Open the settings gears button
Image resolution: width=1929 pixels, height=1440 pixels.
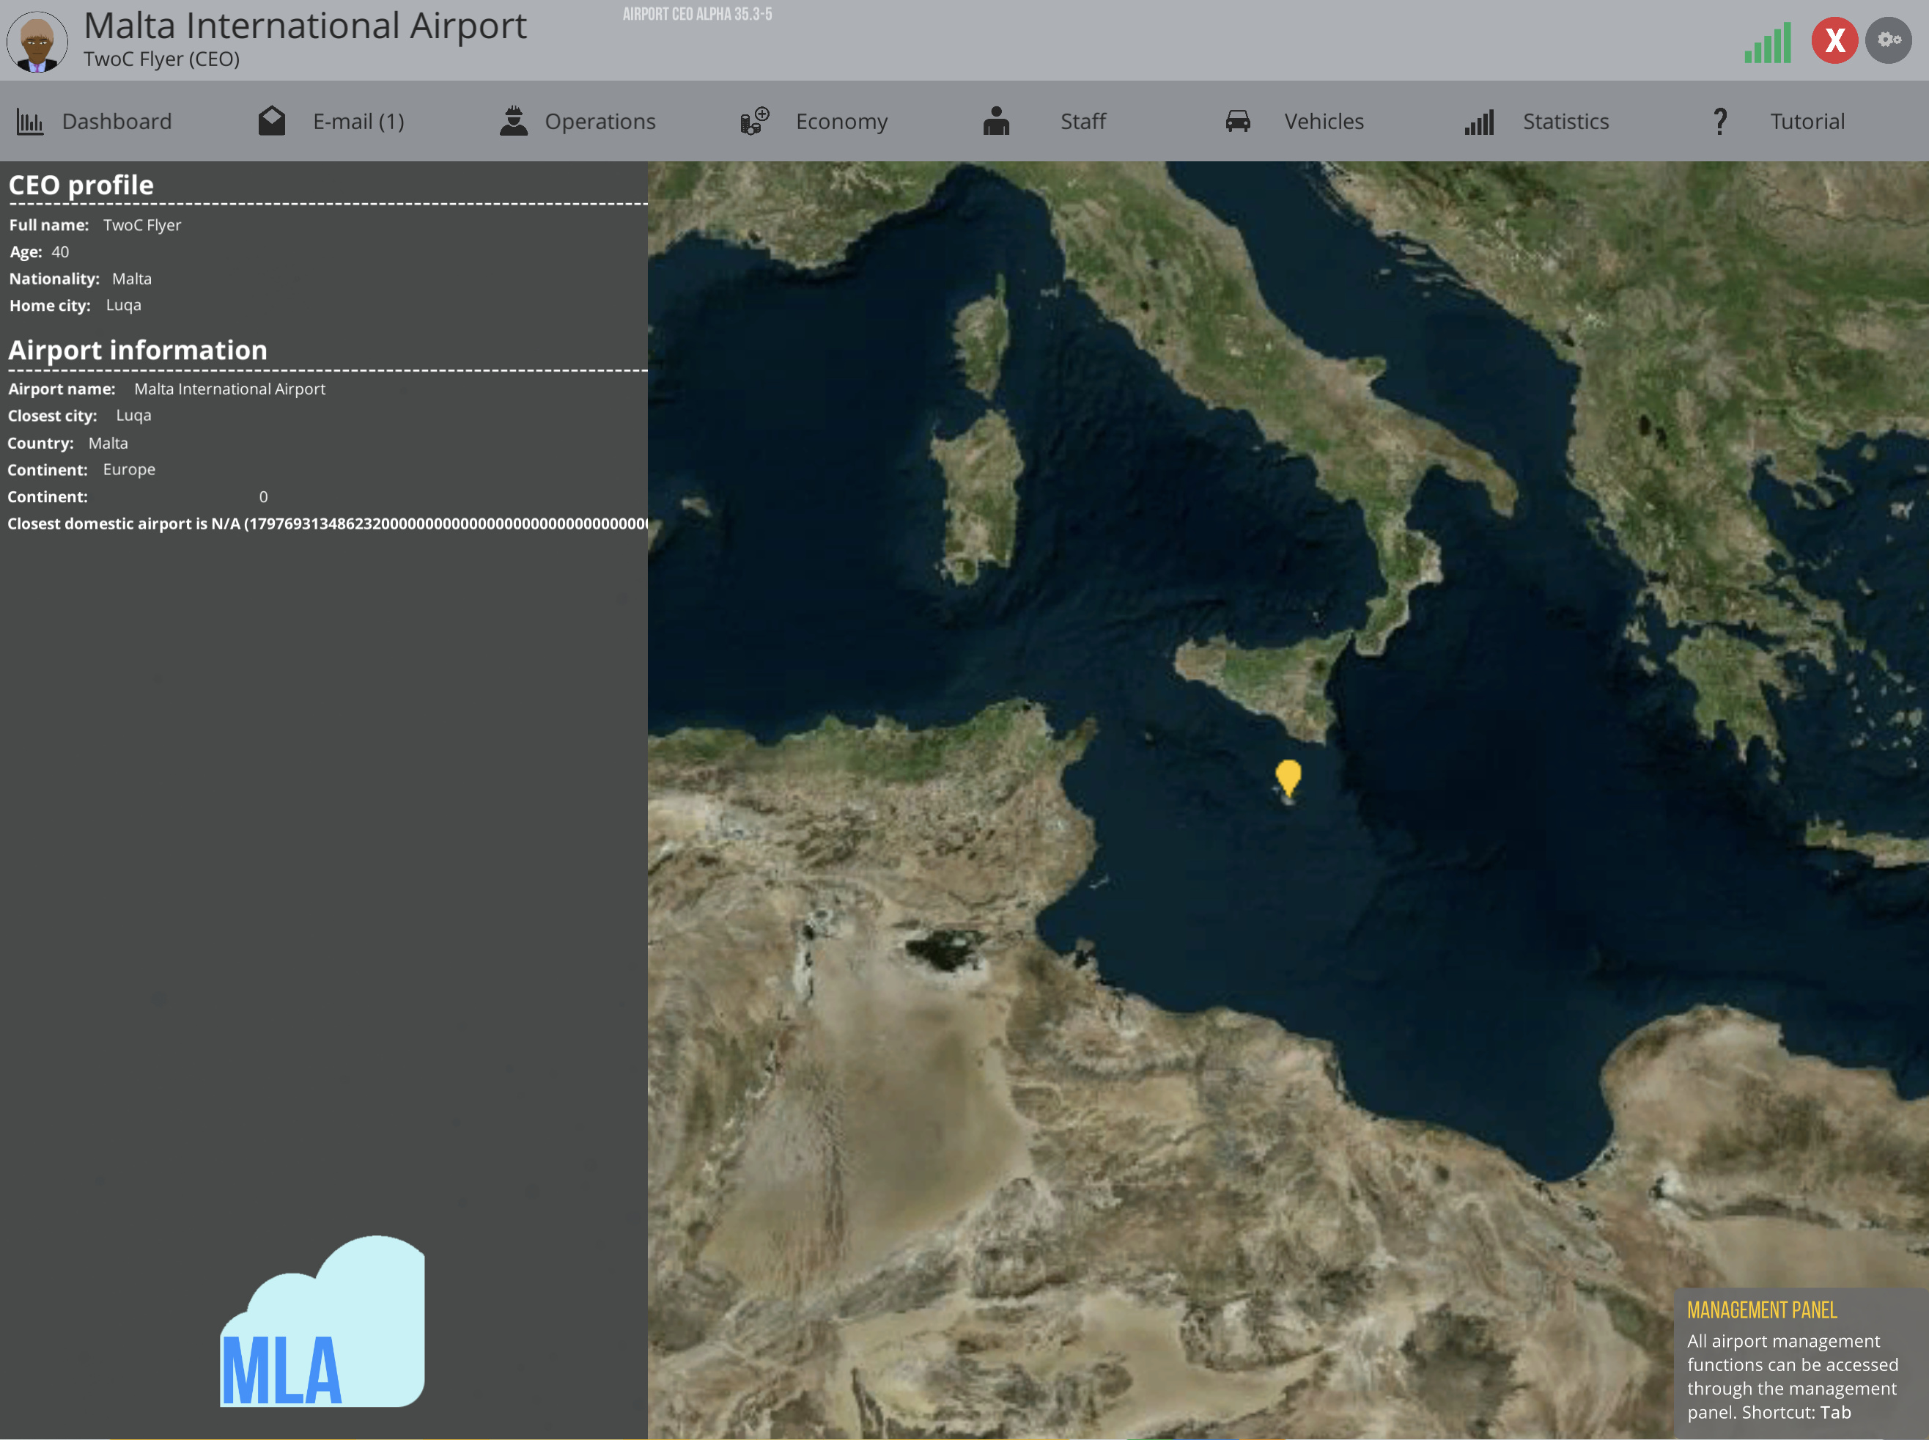pos(1888,40)
